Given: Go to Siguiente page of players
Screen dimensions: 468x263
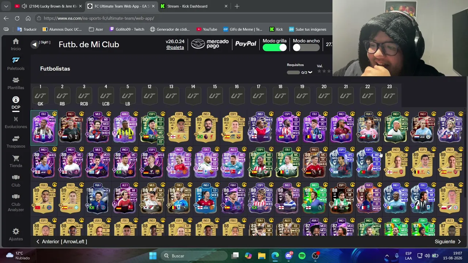Looking at the screenshot, I should pos(448,241).
